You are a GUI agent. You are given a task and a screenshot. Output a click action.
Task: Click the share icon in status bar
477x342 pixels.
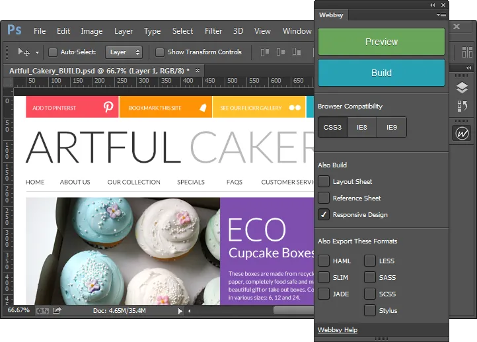tap(57, 310)
